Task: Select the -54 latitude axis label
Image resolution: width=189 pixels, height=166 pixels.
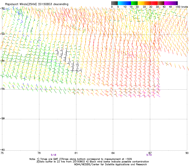Action: [x=2, y=61]
